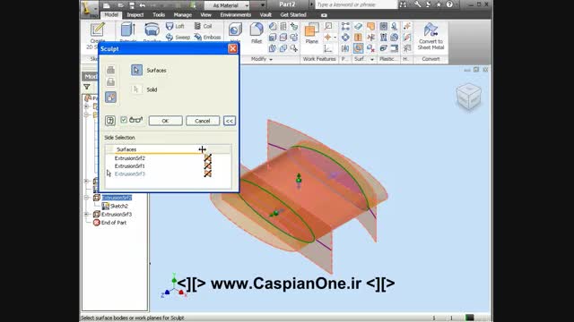Pick the Emboss tool

point(207,38)
